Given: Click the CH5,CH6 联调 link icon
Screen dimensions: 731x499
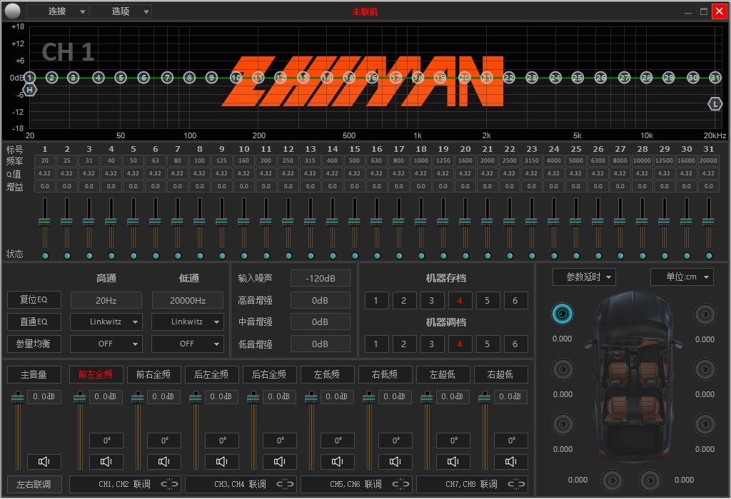Looking at the screenshot, I should tap(400, 484).
